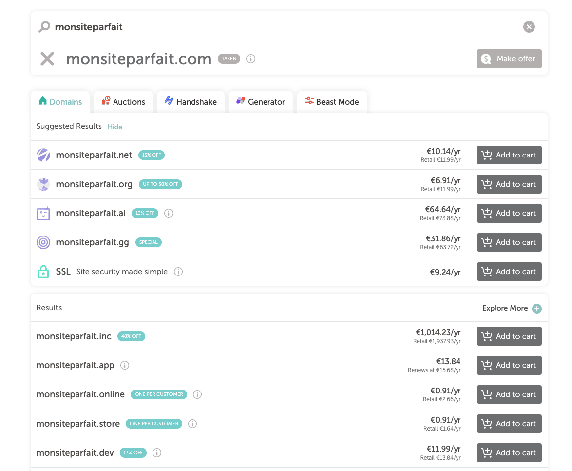The image size is (572, 471).
Task: Click info icon next to monsiteparfait.com
Action: [251, 59]
